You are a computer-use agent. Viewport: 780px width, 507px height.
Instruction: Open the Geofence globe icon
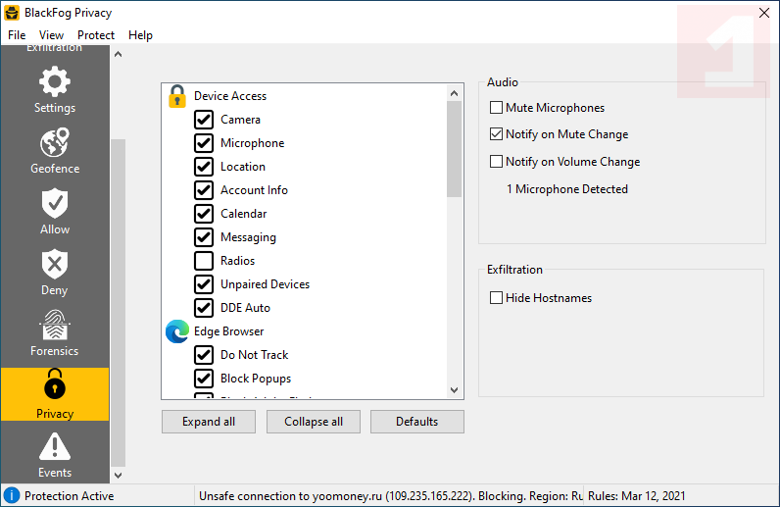(x=54, y=143)
